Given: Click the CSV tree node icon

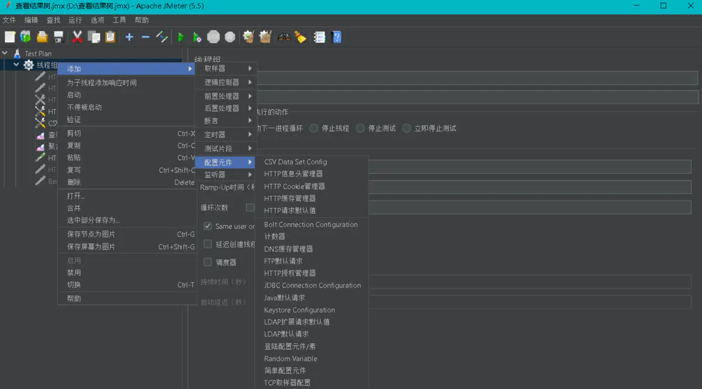Looking at the screenshot, I should tap(40, 123).
